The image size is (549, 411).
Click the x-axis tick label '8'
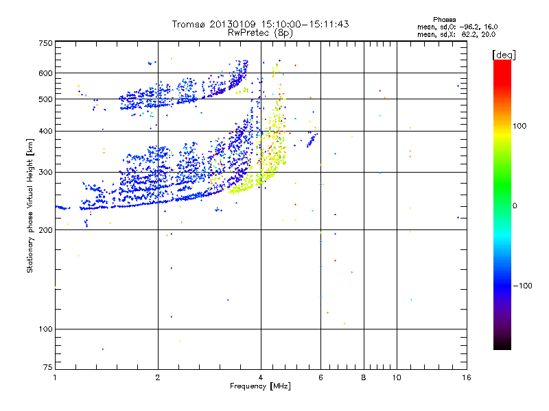point(364,377)
